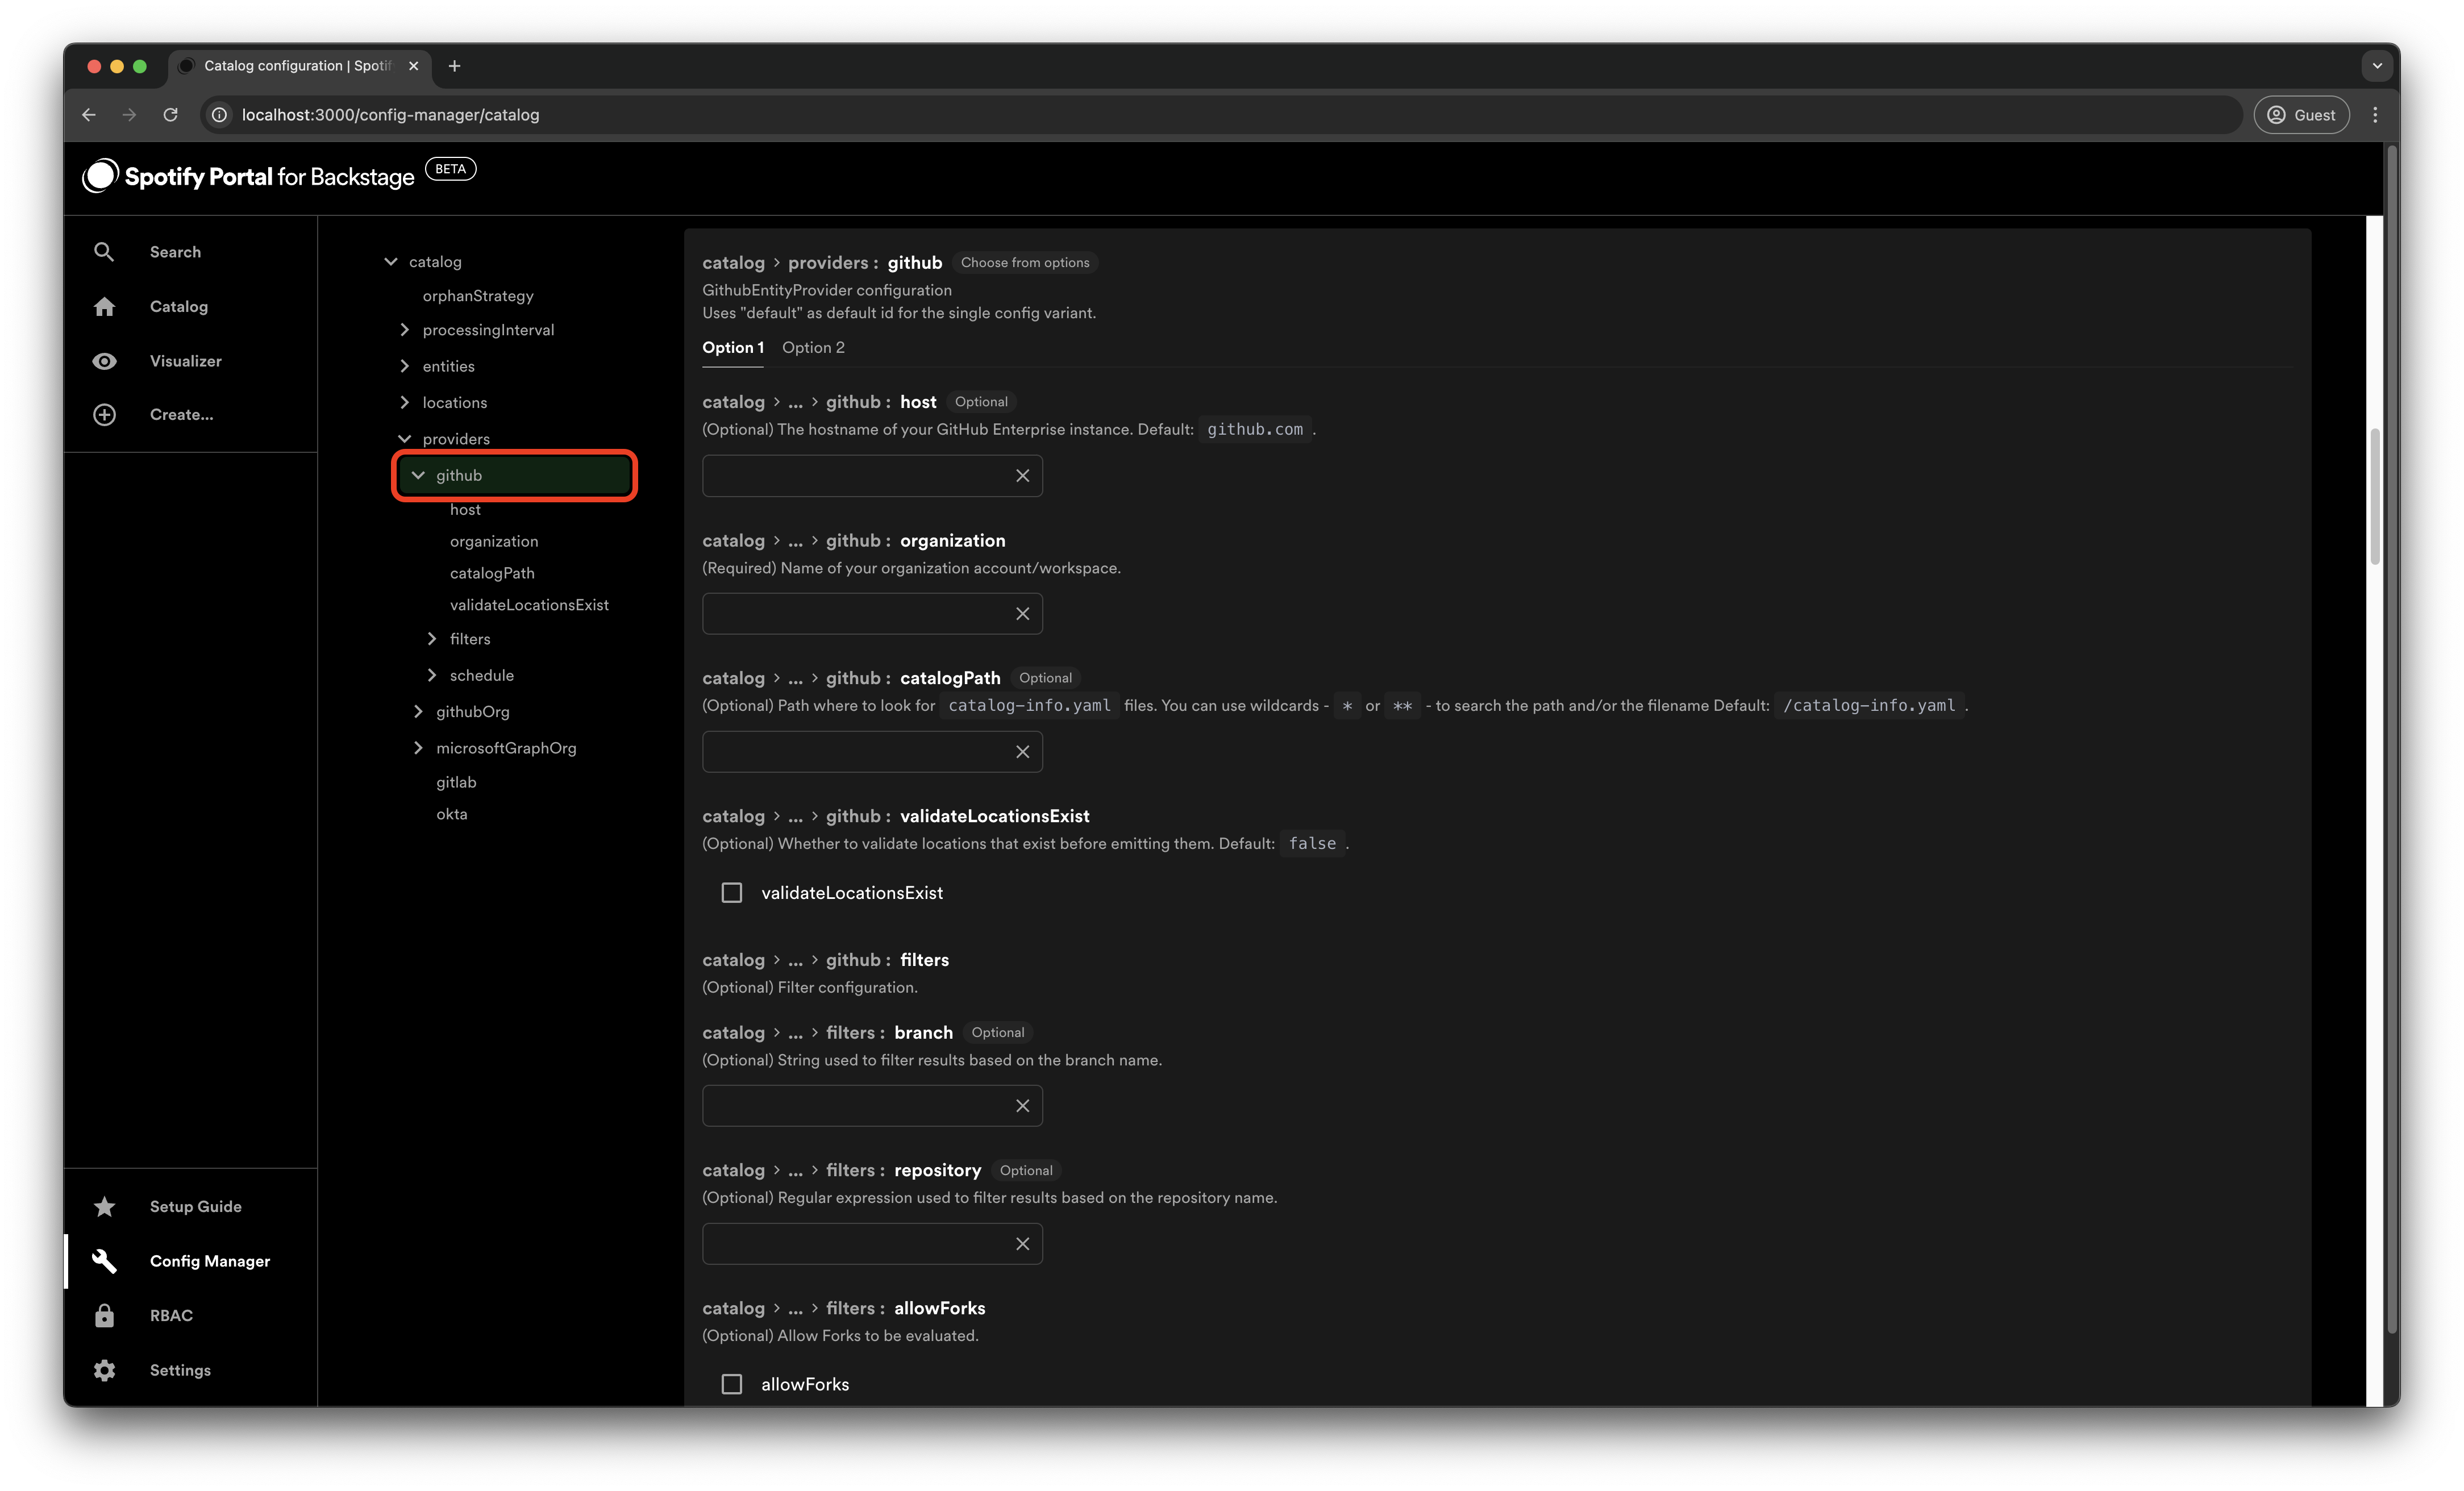The image size is (2464, 1491).
Task: Select validateLocationsExist in the config tree
Action: coord(529,605)
